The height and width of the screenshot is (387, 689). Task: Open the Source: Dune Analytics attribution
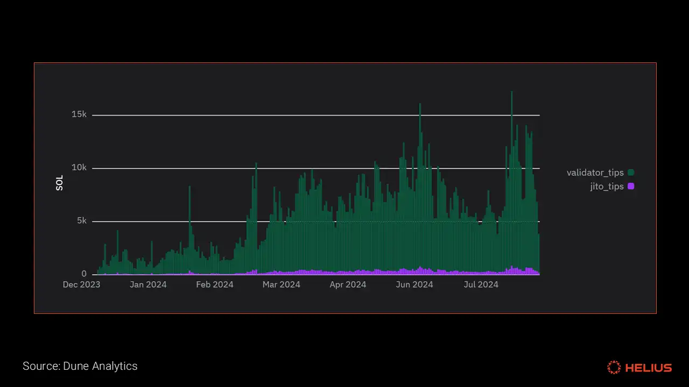click(x=80, y=366)
